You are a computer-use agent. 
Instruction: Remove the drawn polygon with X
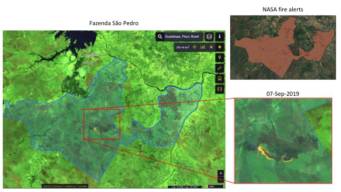(211, 47)
